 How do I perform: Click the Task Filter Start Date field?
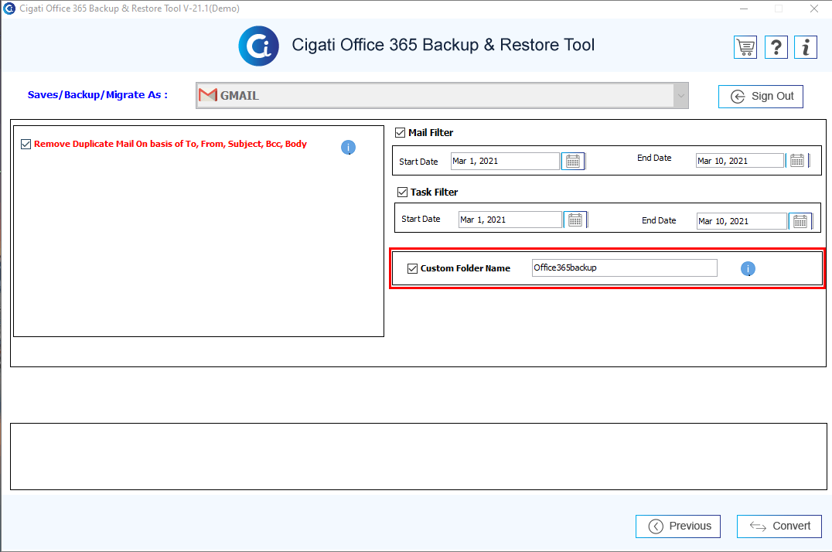[x=510, y=220]
